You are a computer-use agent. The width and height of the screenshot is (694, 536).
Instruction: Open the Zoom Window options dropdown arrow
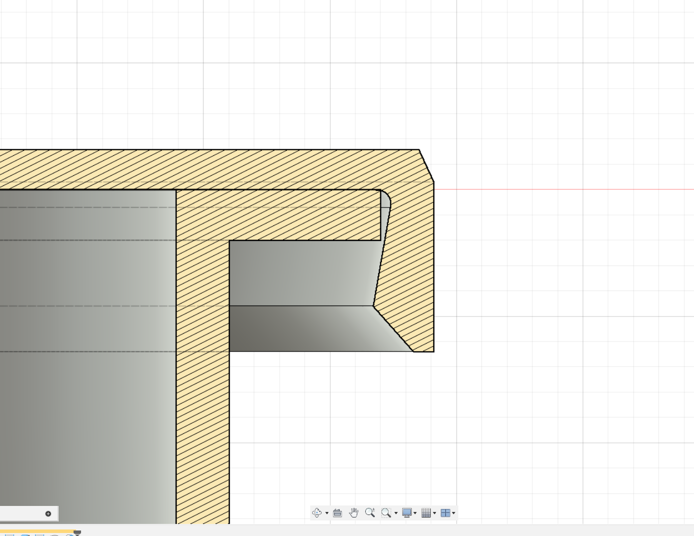click(396, 513)
